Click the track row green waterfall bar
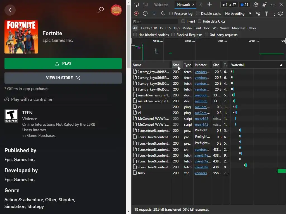The image size is (286, 214). (x=282, y=171)
